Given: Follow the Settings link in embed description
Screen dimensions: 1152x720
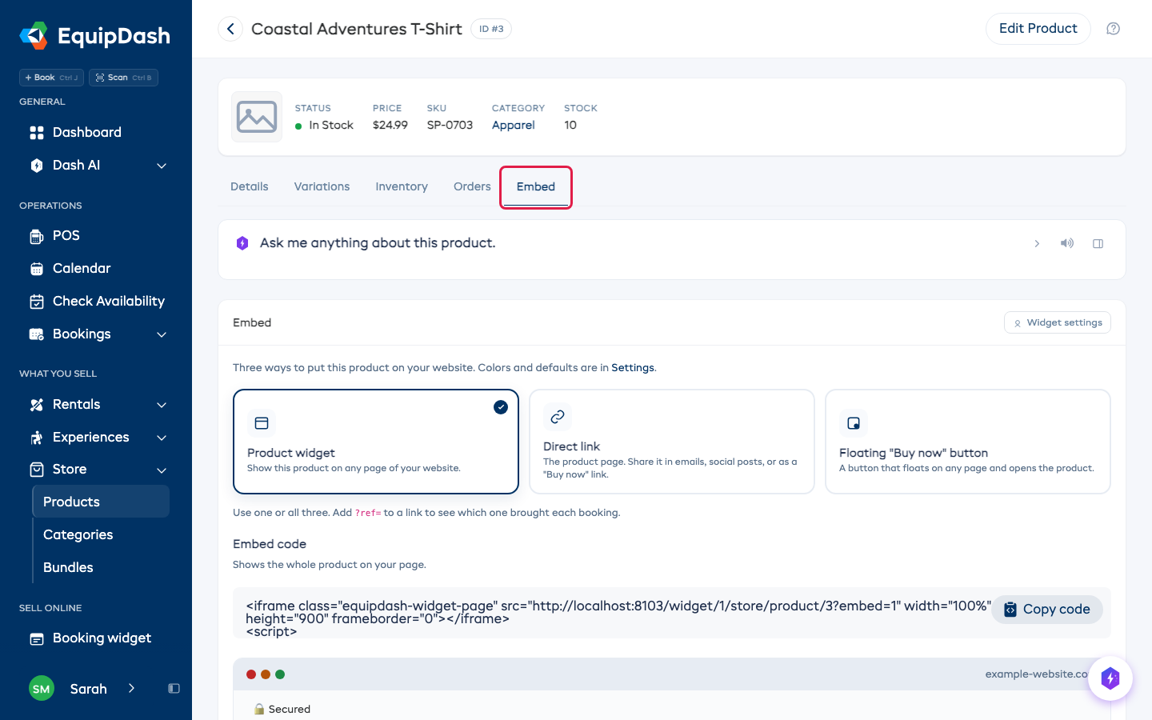Looking at the screenshot, I should point(633,368).
